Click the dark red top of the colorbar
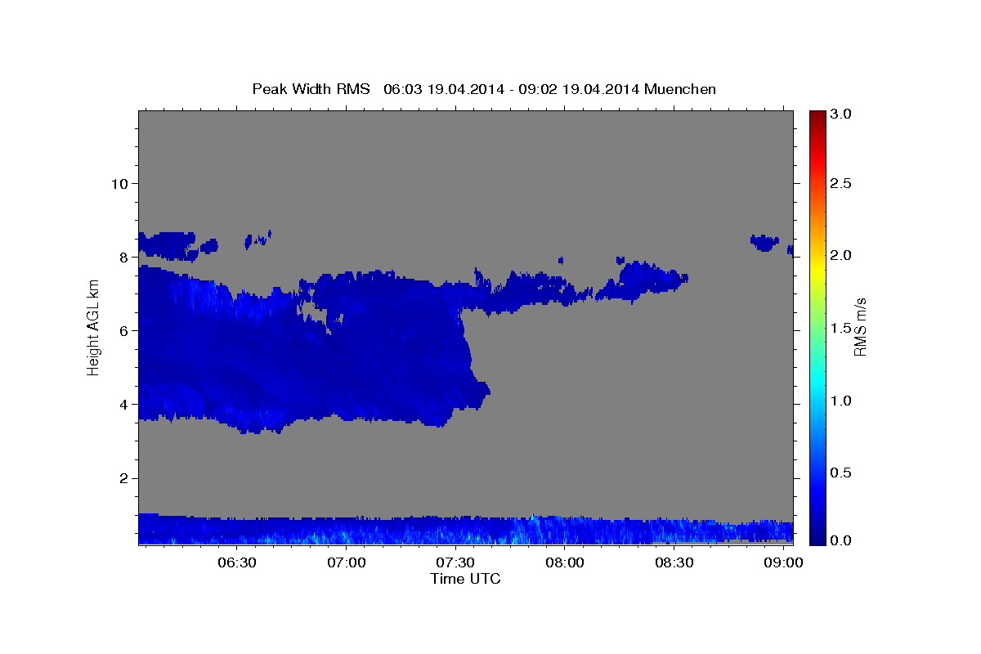Screen dimensions: 981x654 (x=817, y=119)
